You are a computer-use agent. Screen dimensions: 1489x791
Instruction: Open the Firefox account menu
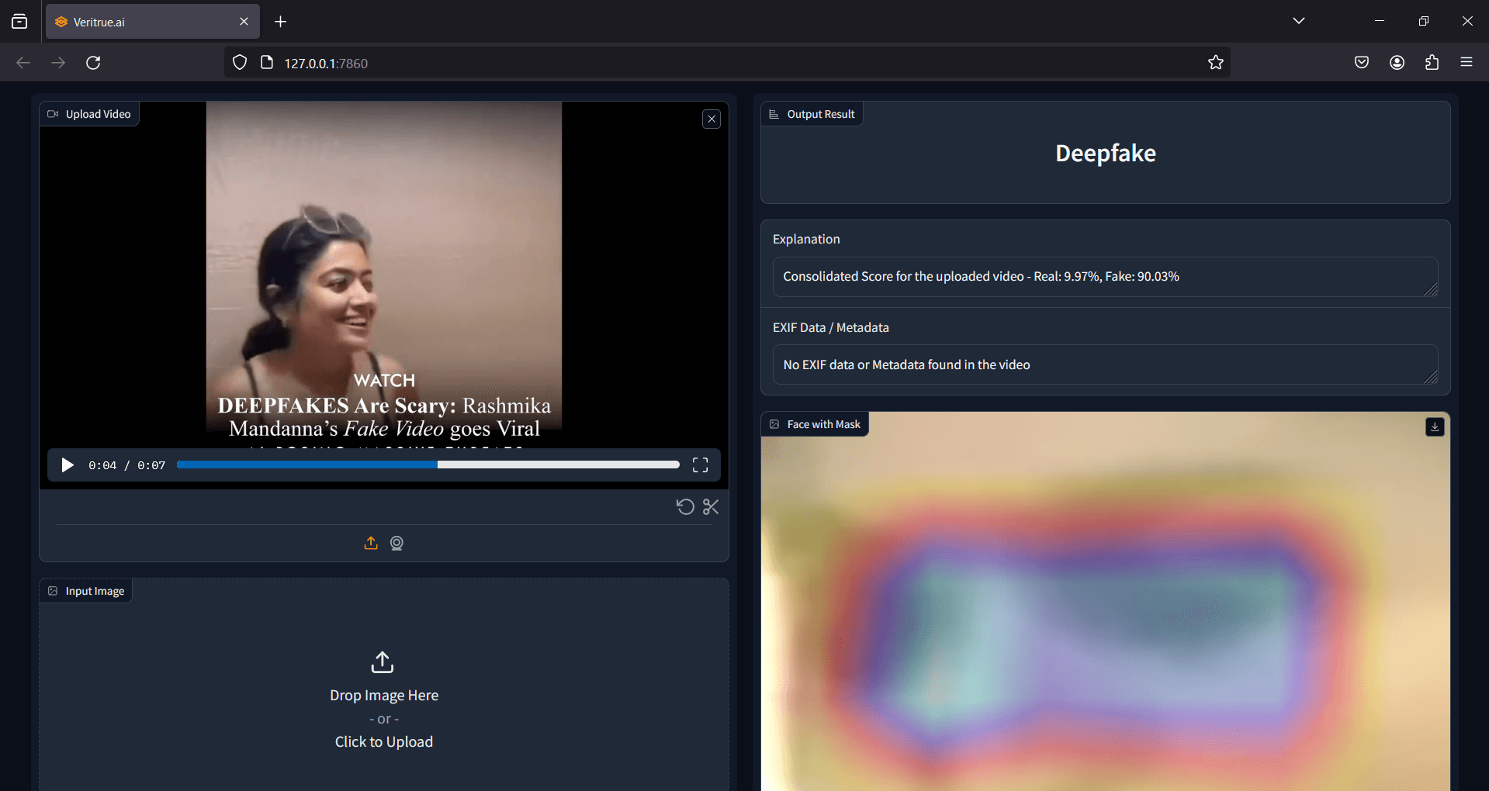click(x=1397, y=63)
